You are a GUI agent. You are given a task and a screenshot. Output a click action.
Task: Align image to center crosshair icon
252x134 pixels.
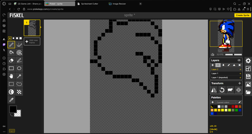(238, 90)
